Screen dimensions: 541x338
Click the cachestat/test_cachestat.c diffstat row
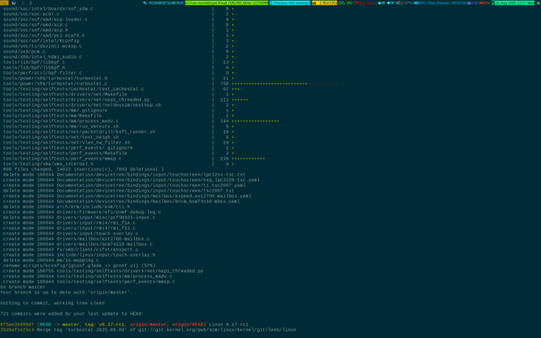pyautogui.click(x=122, y=89)
